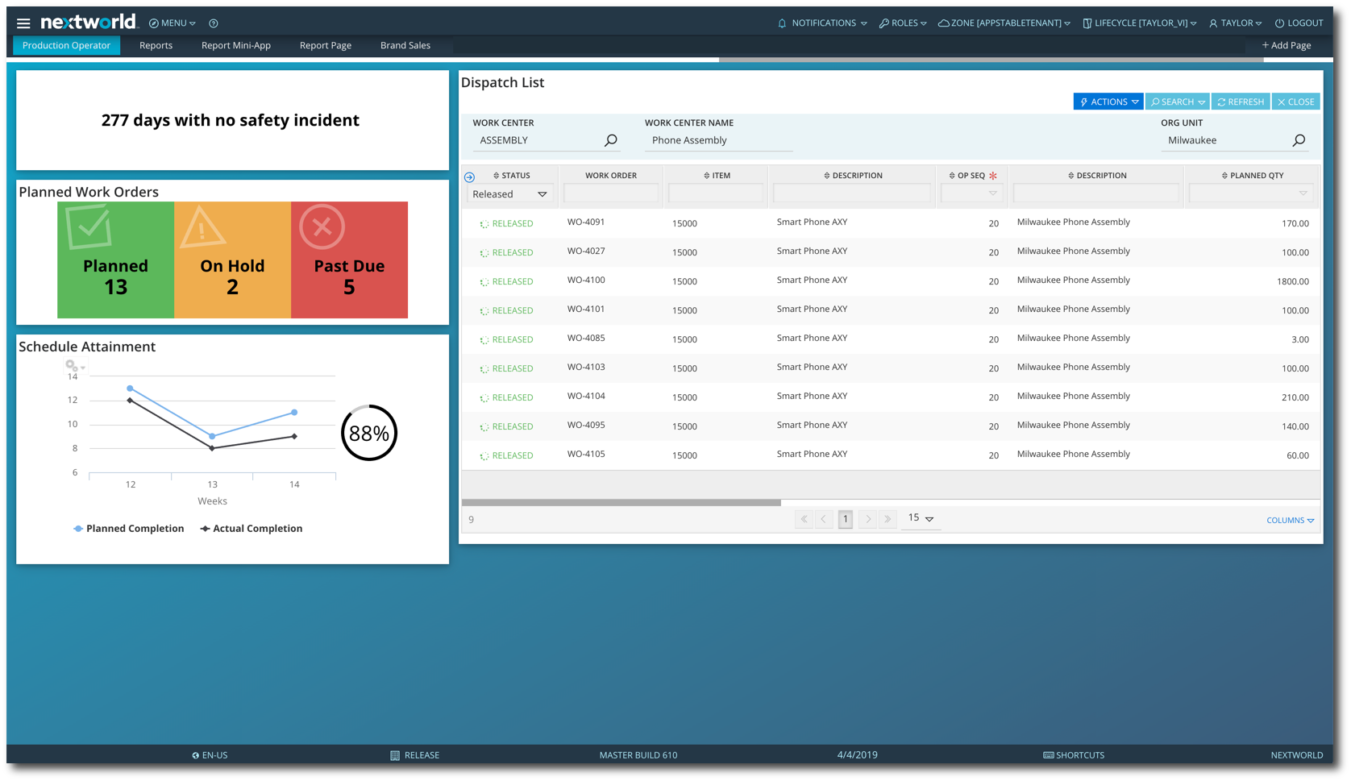The image size is (1351, 781).
Task: Click the EN-US language selector
Action: 210,755
